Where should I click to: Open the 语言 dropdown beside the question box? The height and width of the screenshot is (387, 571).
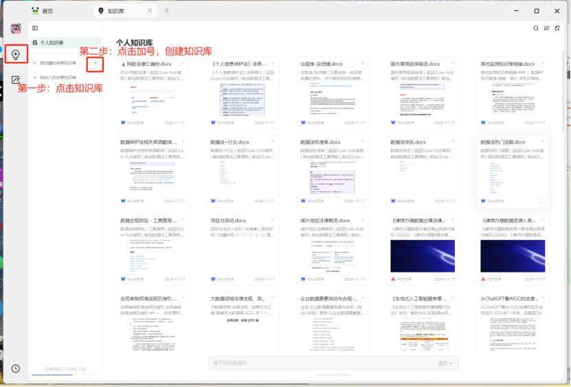point(445,363)
